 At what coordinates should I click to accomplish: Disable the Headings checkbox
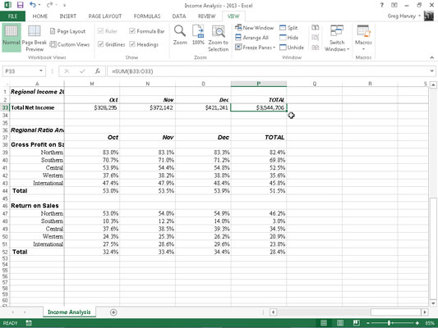[132, 44]
